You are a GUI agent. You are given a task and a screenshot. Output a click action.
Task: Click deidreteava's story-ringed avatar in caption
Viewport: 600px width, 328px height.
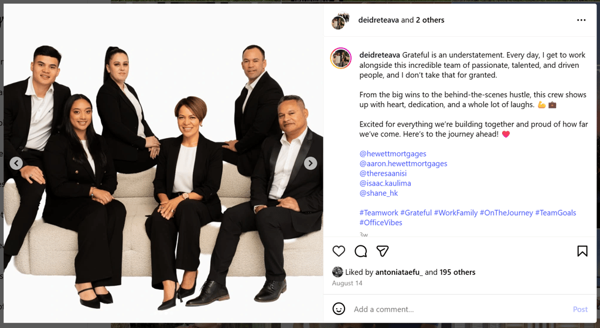[340, 58]
